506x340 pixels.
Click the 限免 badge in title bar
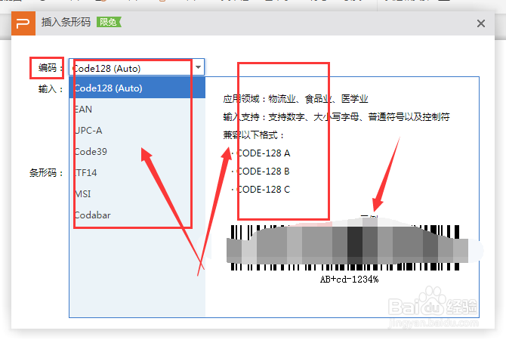(x=109, y=22)
